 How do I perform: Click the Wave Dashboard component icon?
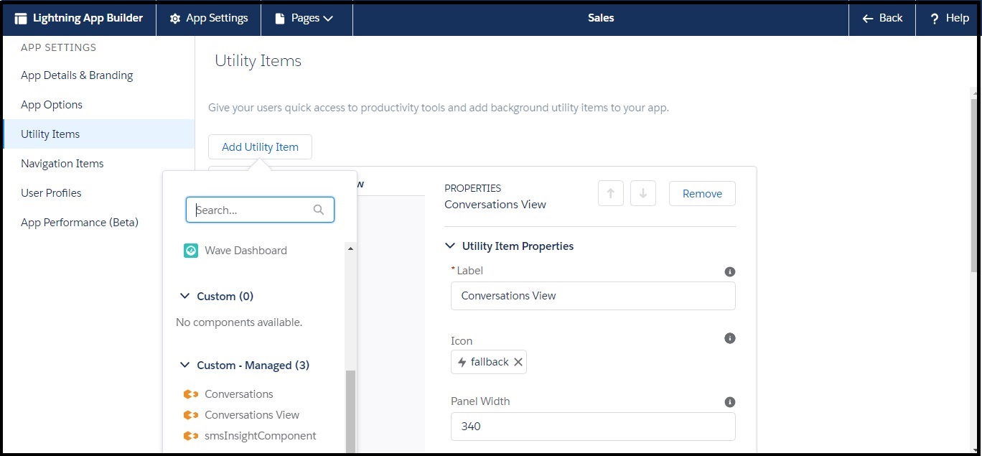coord(190,251)
